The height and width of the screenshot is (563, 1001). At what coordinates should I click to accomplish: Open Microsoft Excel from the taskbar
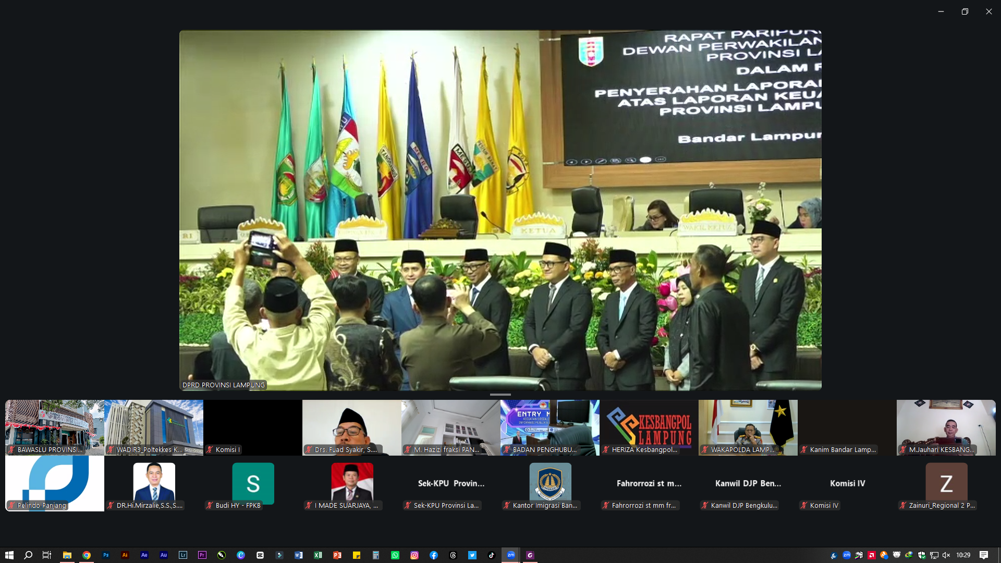pos(318,555)
